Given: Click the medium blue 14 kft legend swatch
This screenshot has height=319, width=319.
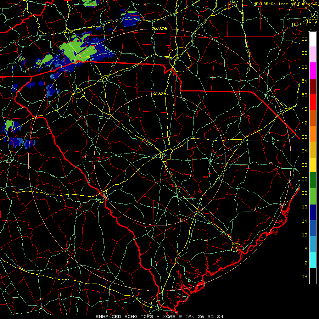Looking at the screenshot, I should (x=313, y=228).
